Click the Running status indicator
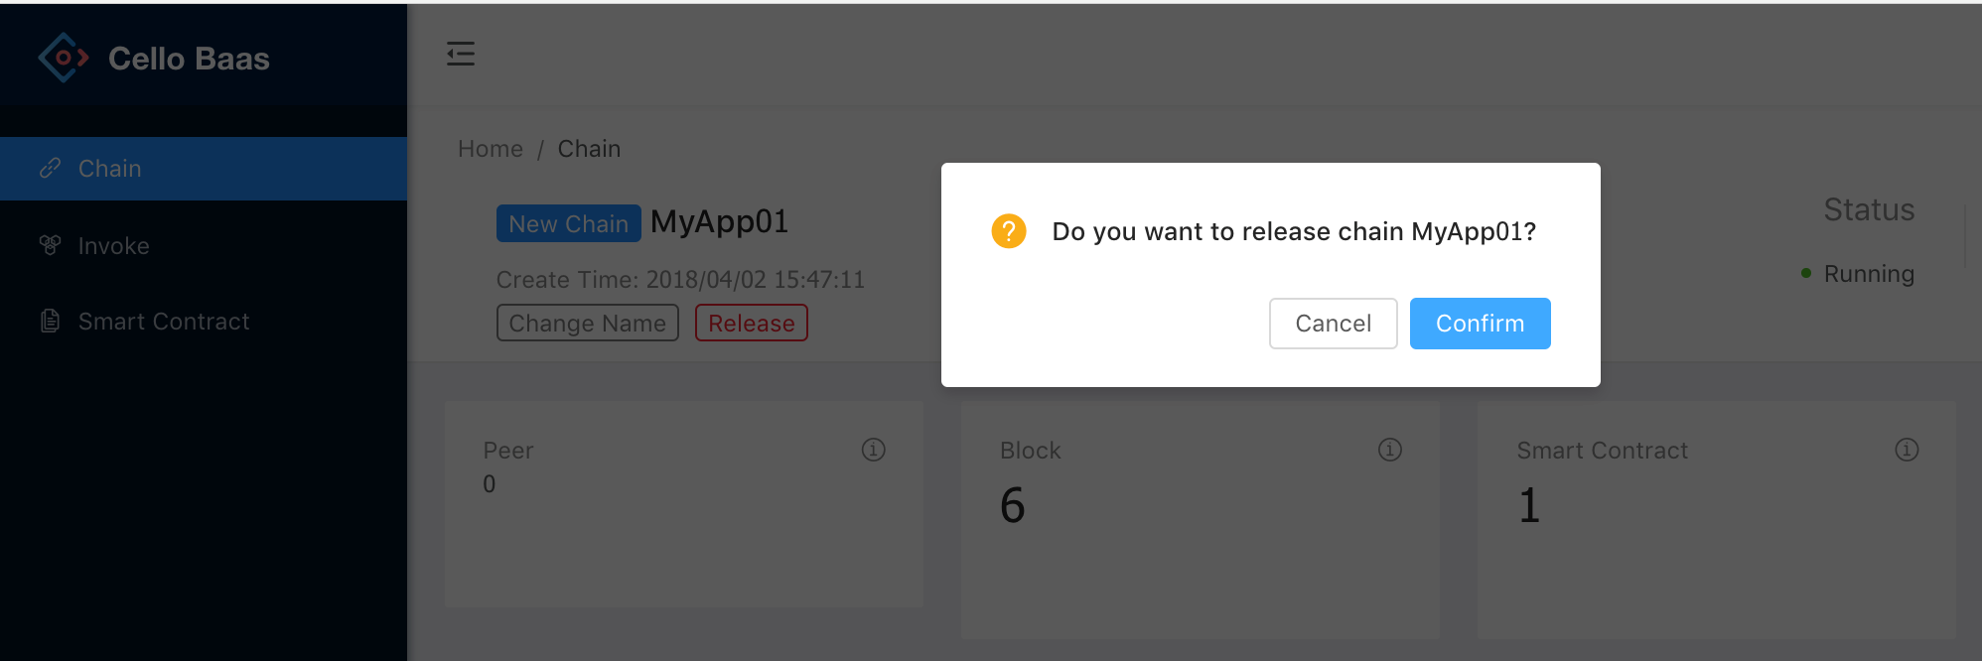The height and width of the screenshot is (661, 1982). pos(1857,274)
